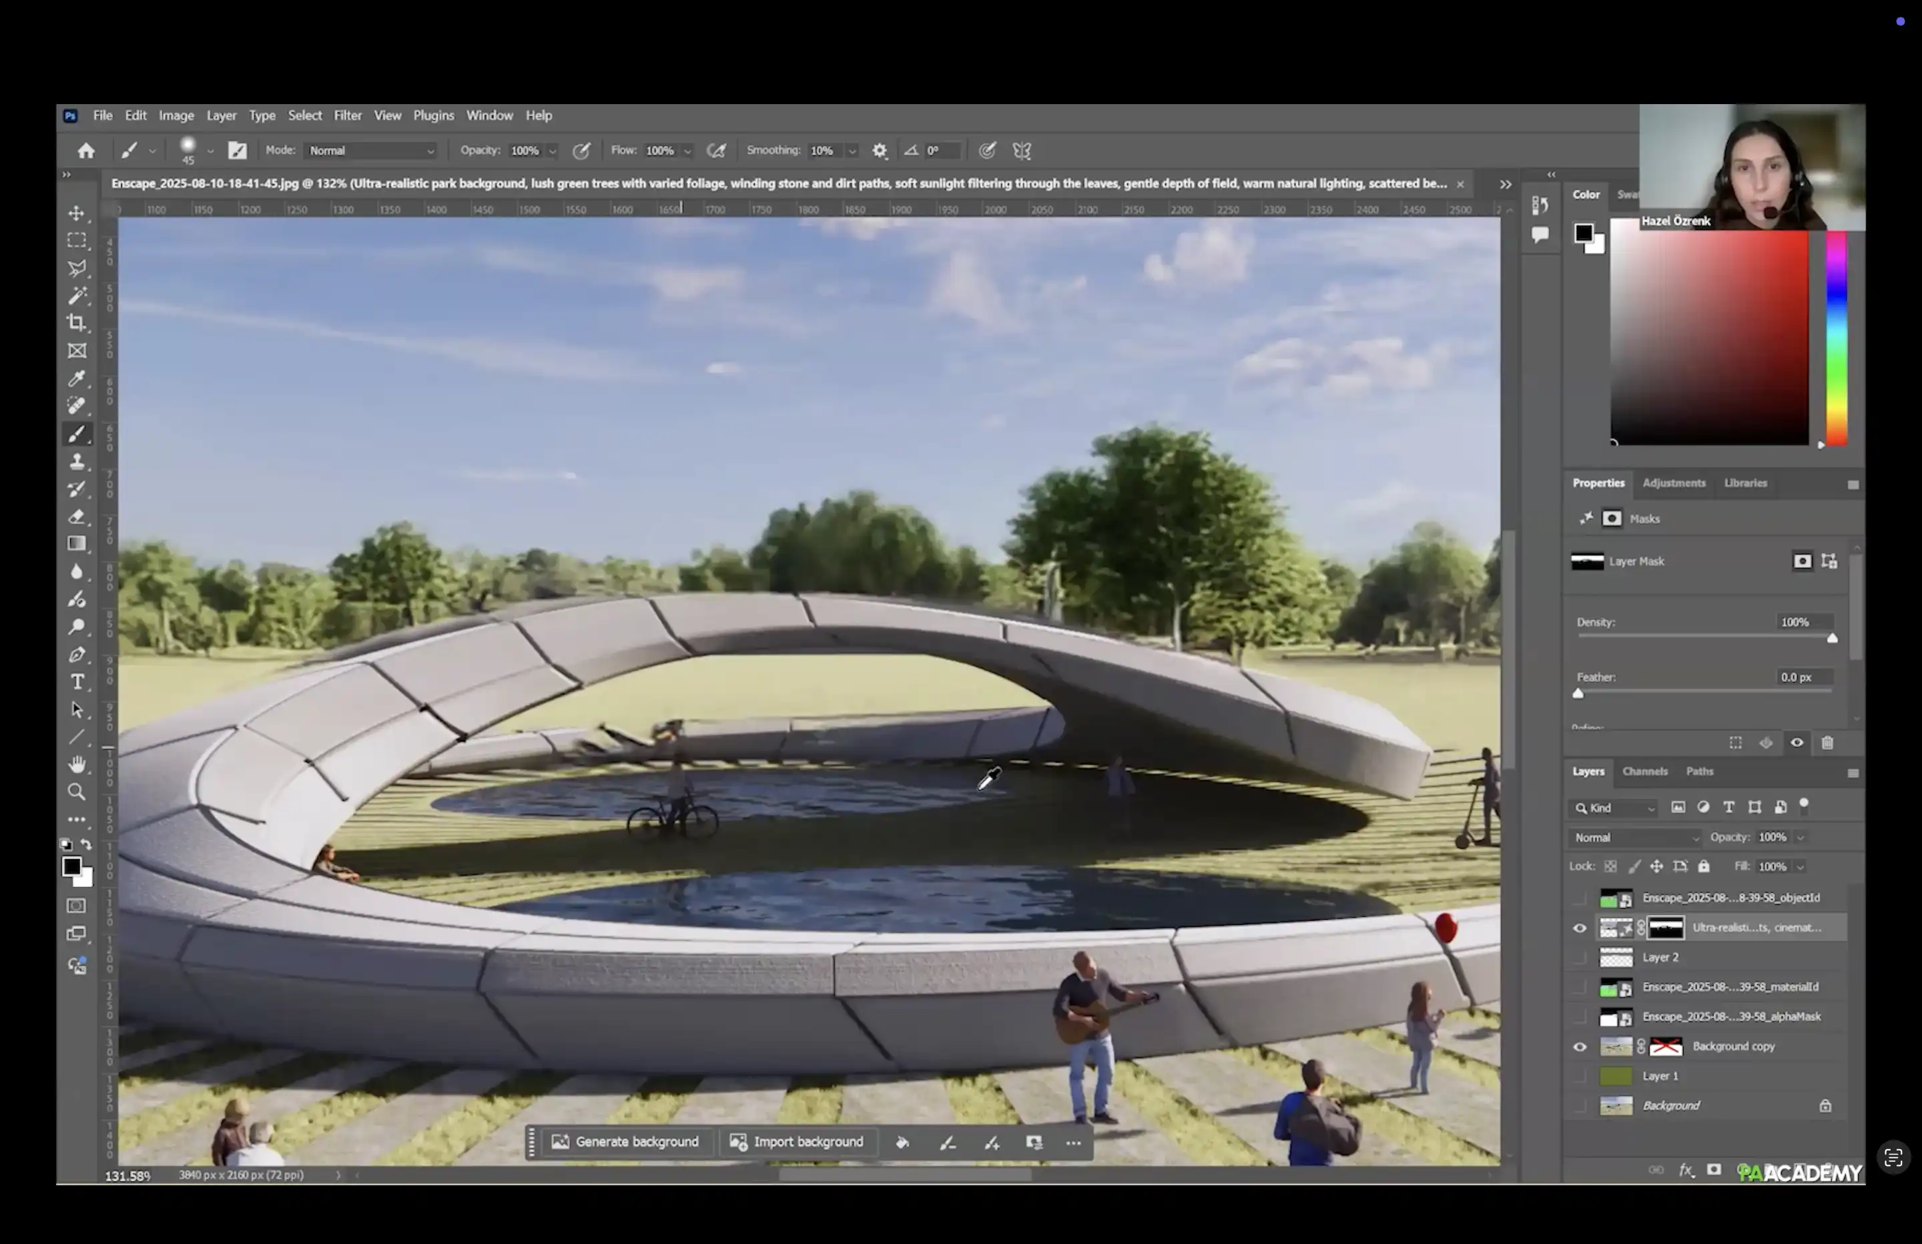
Task: Select the Rectangular Marquee tool
Action: [x=77, y=241]
